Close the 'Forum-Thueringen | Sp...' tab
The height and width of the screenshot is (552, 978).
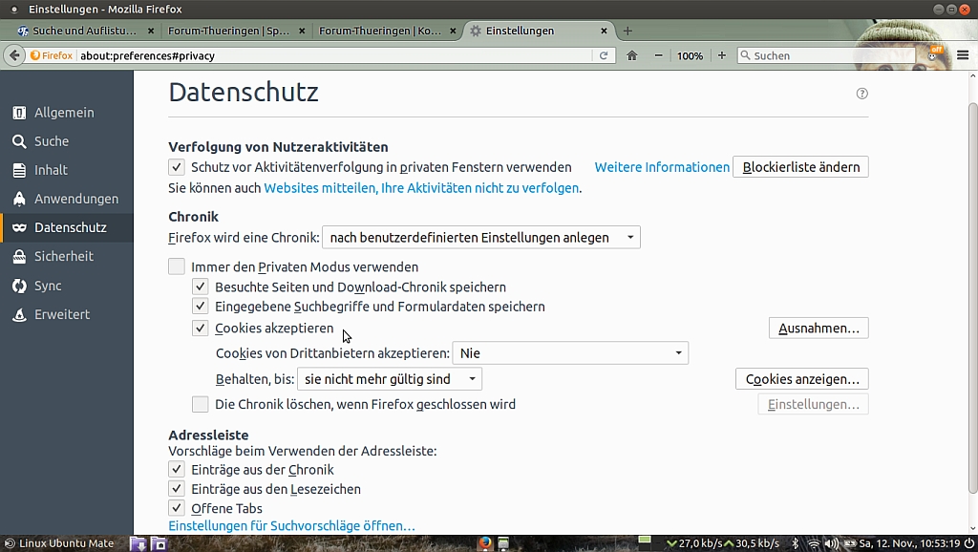coord(302,31)
